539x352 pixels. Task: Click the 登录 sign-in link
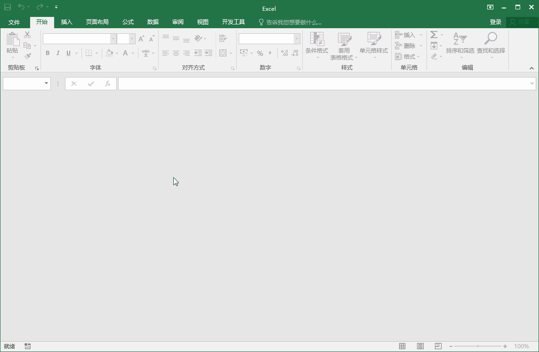[x=495, y=22]
